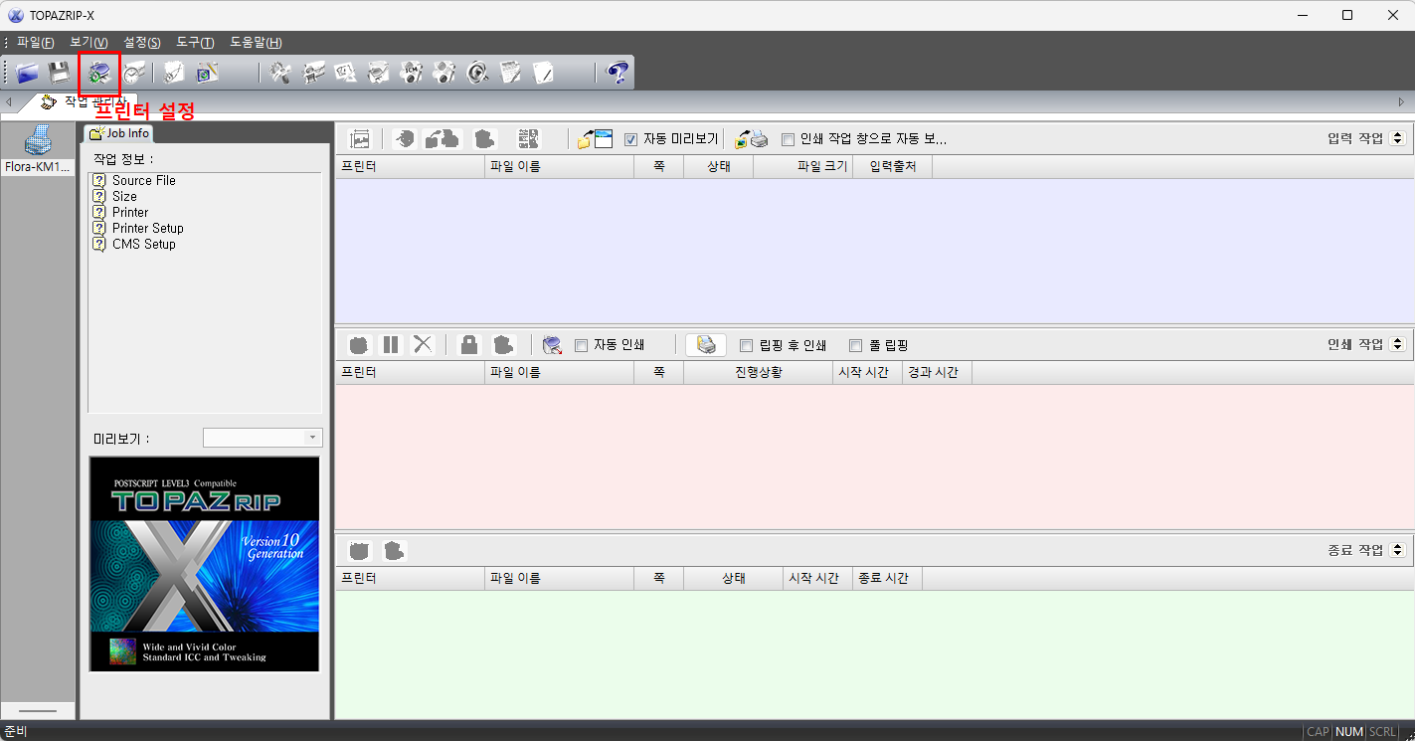Click the first grey icon in print job toolbar
The width and height of the screenshot is (1415, 741).
click(x=360, y=344)
